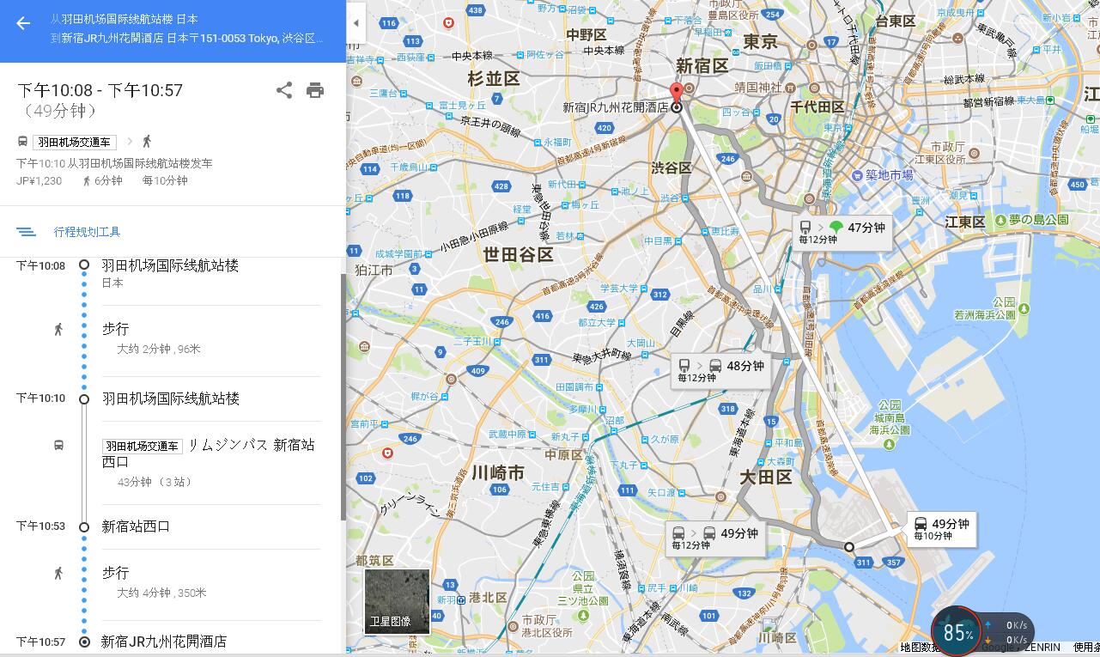Click the 靖国神社 label on map
Screen dimensions: 1100x657
coord(758,87)
